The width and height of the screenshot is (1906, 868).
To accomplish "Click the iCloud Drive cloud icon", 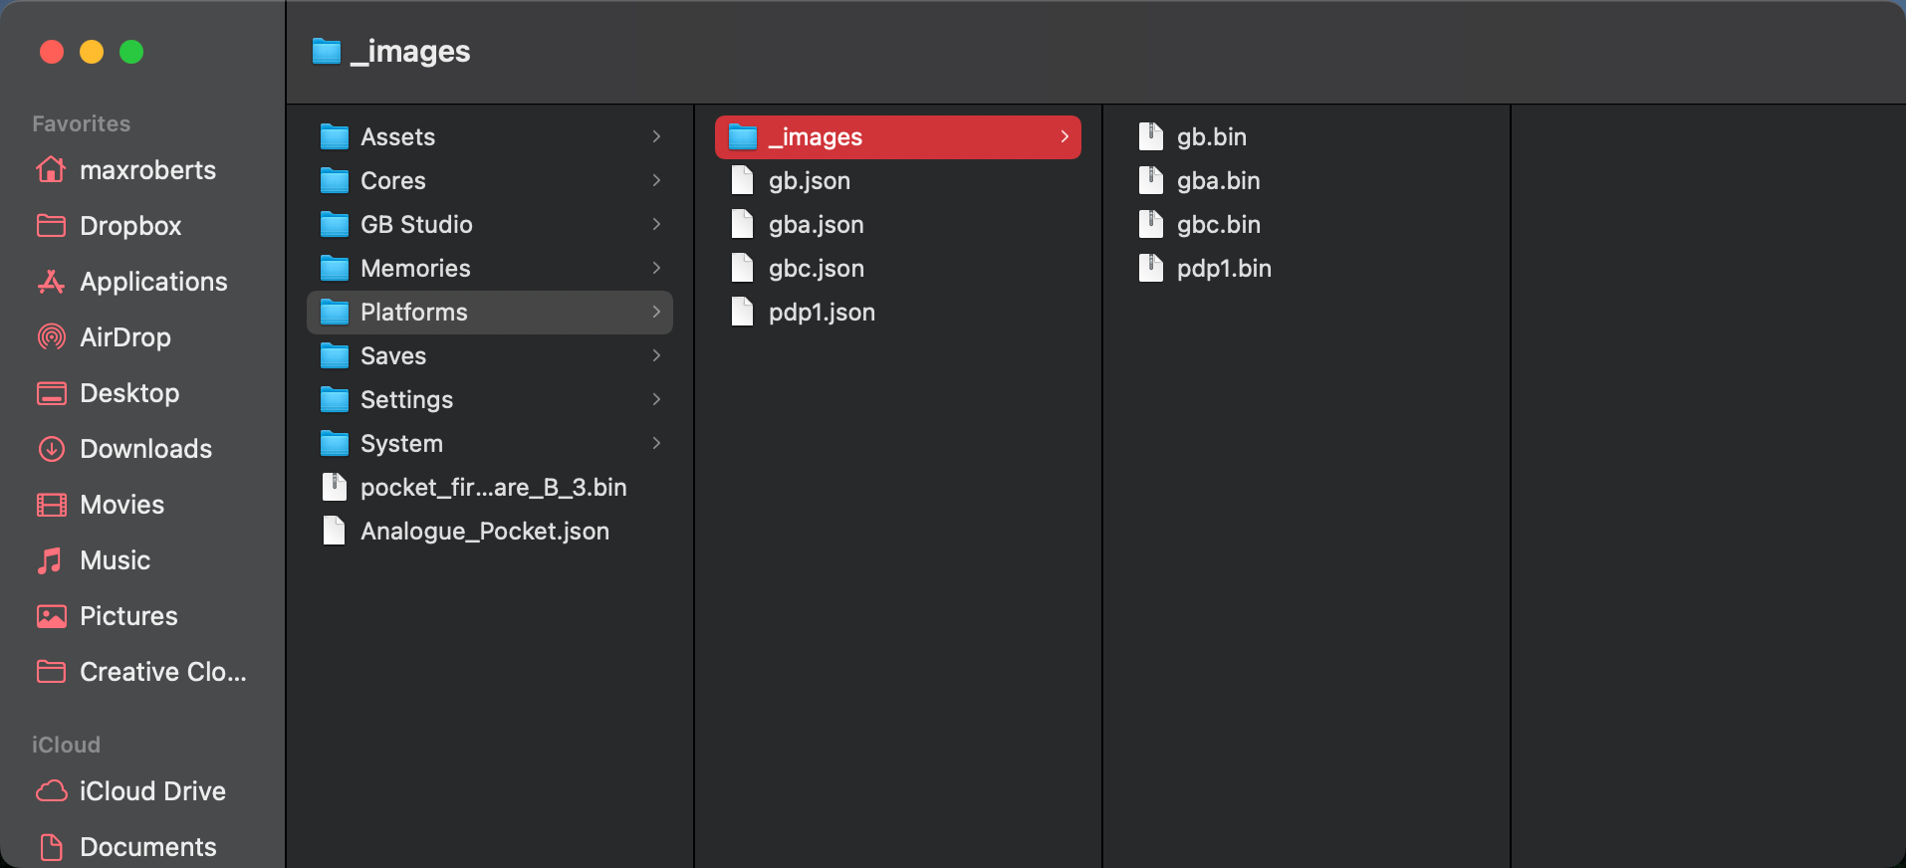I will [x=51, y=791].
